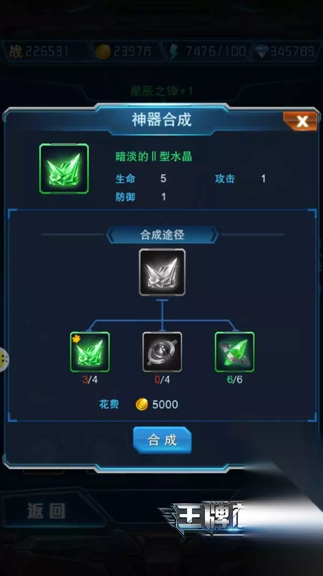Tap the diamond currency icon in top bar
The image size is (323, 576).
262,51
